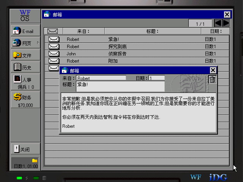Image resolution: width=243 pixels, height=182 pixels.
Task: Close the open email message window
Action: pos(213,70)
